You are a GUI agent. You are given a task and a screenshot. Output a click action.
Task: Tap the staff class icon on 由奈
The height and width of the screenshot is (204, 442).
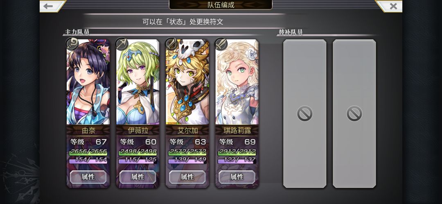72,44
